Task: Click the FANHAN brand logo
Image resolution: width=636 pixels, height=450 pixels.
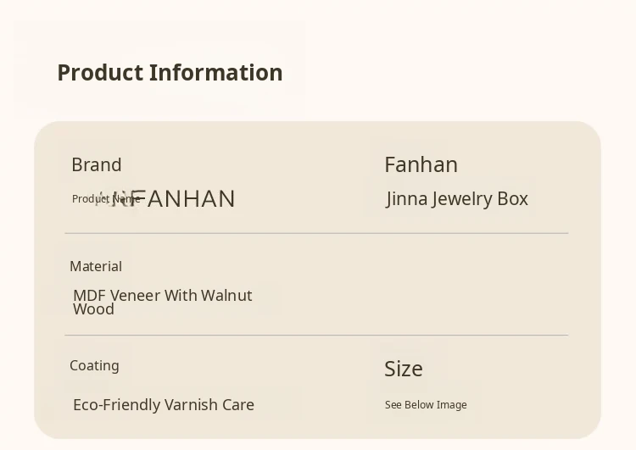Action: tap(188, 199)
